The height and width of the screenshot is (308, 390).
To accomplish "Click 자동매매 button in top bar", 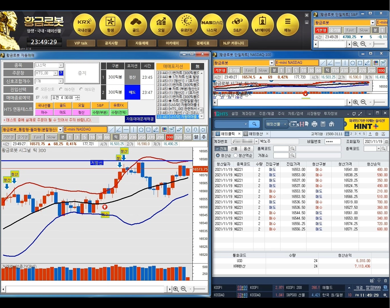I will [x=142, y=43].
